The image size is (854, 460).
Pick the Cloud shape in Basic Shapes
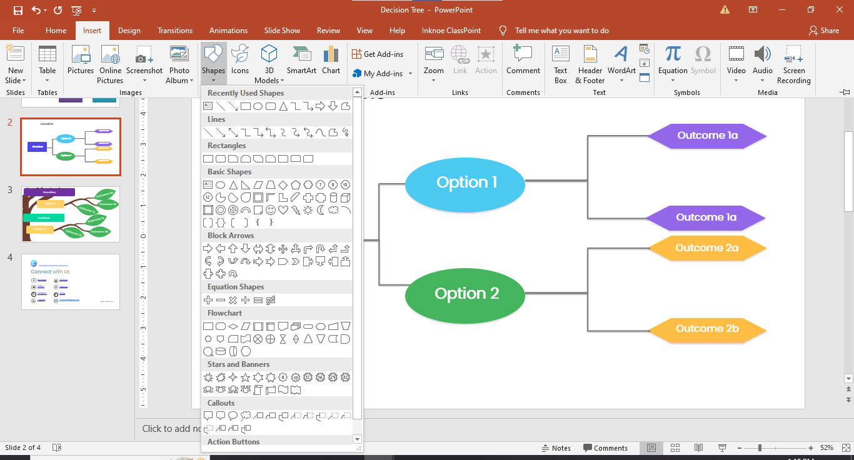pyautogui.click(x=333, y=210)
